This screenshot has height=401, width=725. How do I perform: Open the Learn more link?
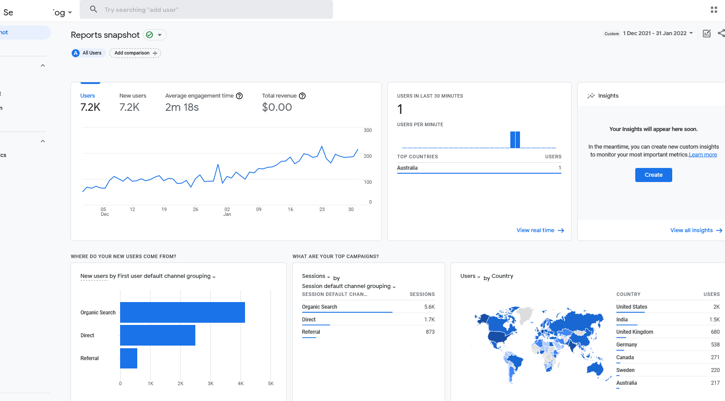point(703,155)
